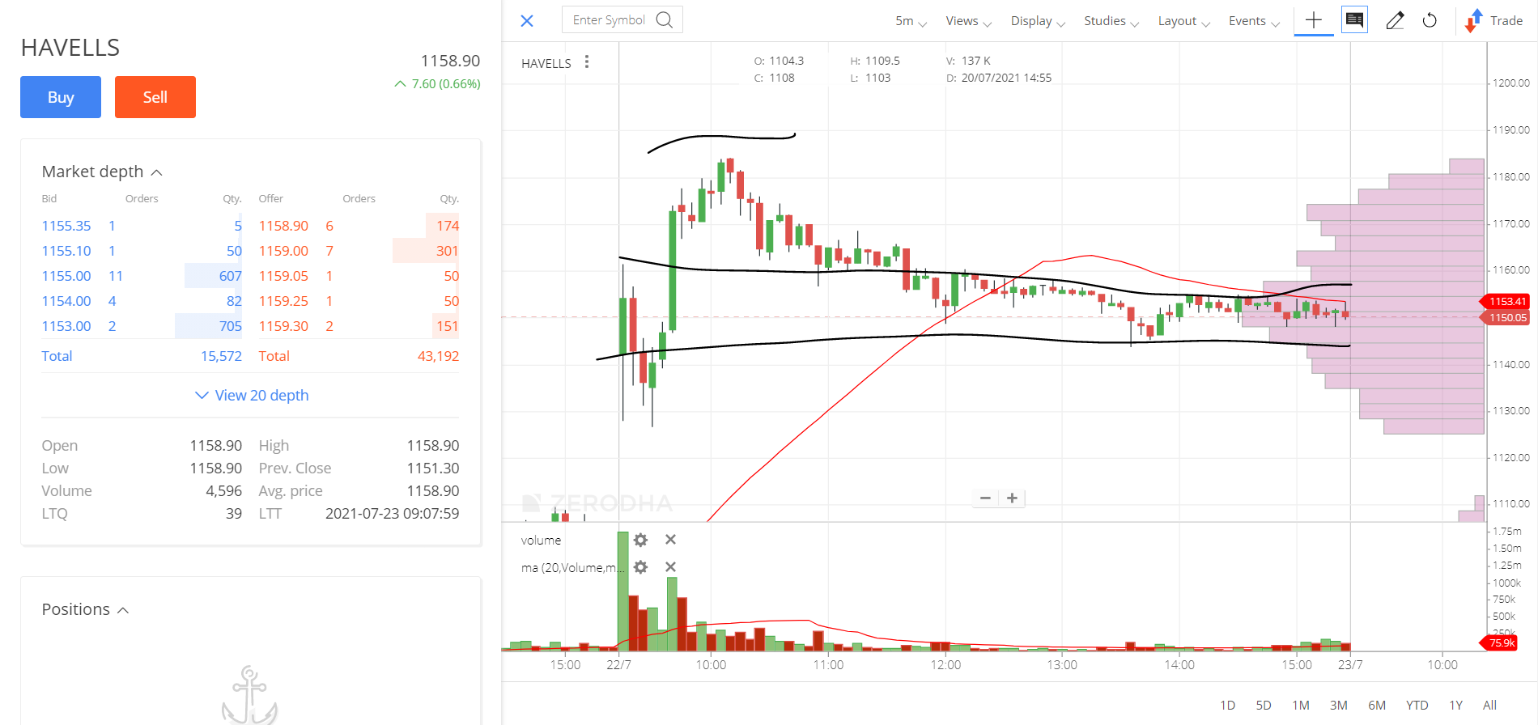Screen dimensions: 1538x725
Task: Toggle the info heads-up display icon
Action: pos(1354,20)
